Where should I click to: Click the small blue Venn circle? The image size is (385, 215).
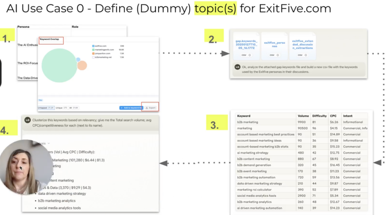(78, 59)
